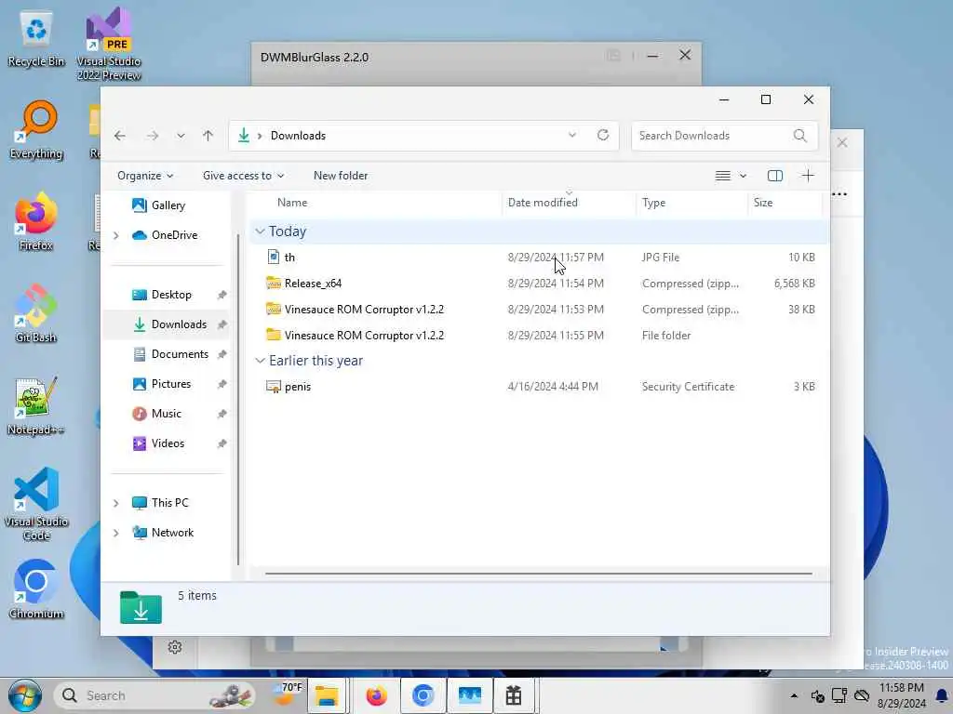Click Visual Studio Code desktop shortcut
Screen dimensions: 953x714
coord(36,504)
